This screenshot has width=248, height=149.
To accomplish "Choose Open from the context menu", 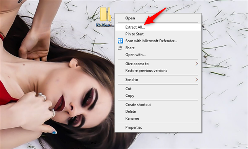I will tap(158, 18).
